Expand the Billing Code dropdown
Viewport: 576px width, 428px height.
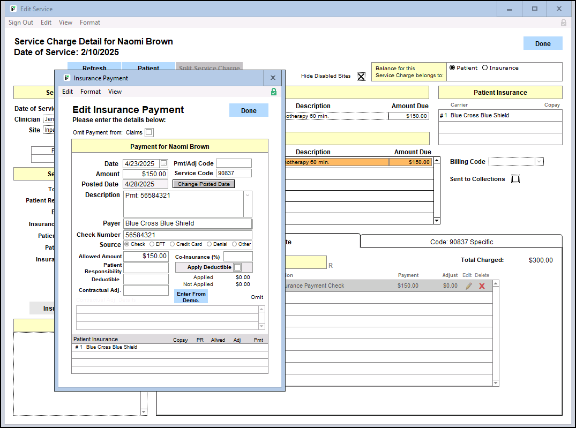point(539,162)
